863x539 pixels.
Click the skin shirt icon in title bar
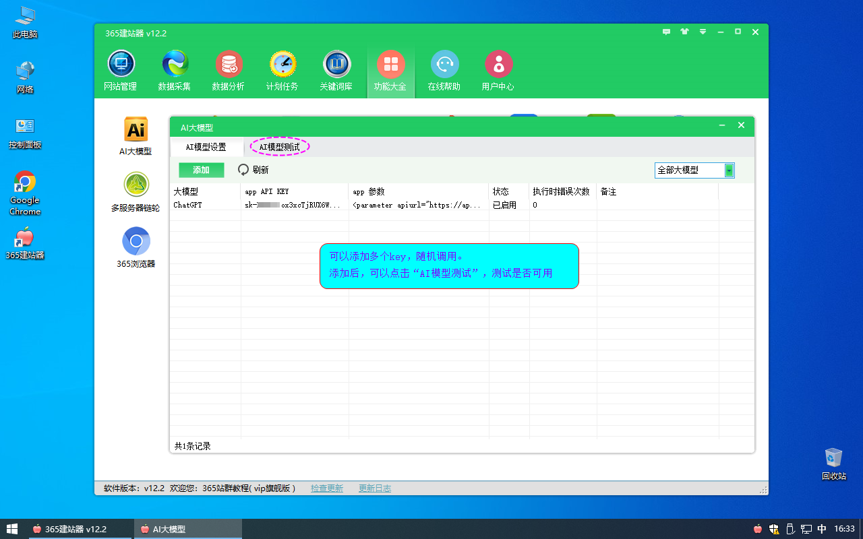pyautogui.click(x=685, y=32)
